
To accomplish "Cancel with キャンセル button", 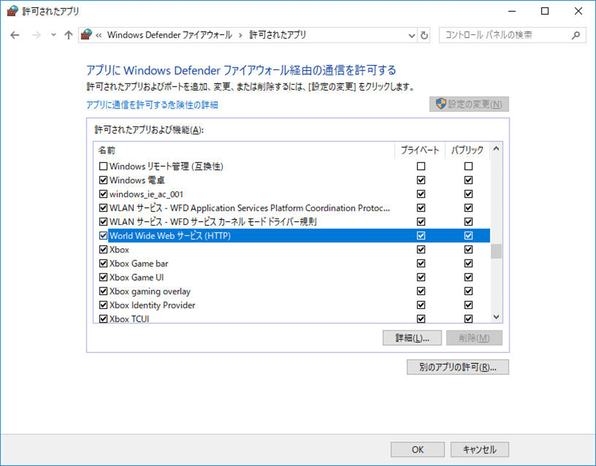I will pos(479,449).
